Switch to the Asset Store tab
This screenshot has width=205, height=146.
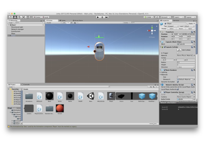pyautogui.click(x=78, y=20)
